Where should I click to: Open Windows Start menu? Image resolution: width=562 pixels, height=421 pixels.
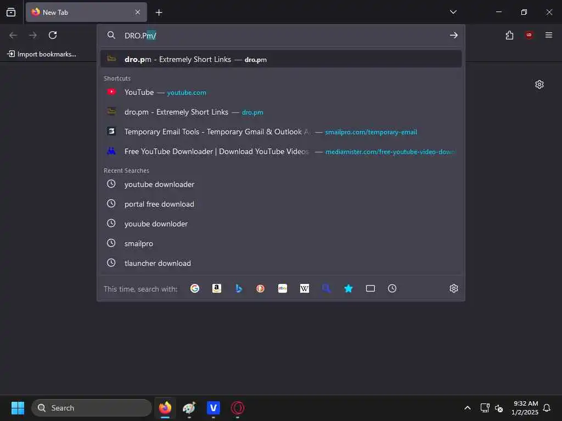[18, 408]
